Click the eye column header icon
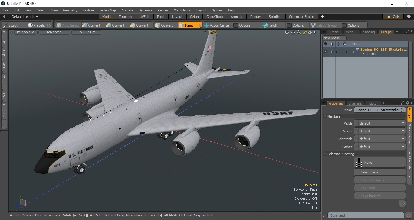Image resolution: width=414 pixels, height=220 pixels. coord(326,44)
